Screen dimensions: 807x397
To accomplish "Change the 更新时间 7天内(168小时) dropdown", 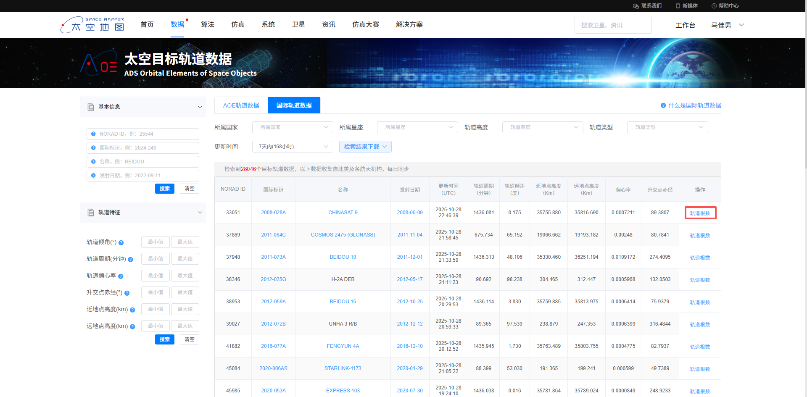I will coord(292,147).
